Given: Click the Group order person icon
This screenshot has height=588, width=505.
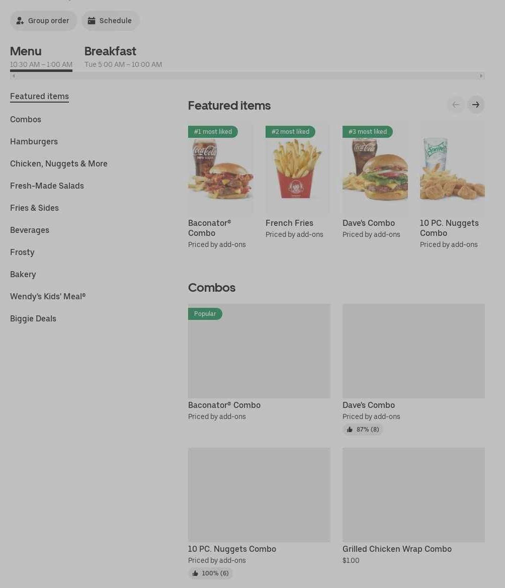Looking at the screenshot, I should click(x=20, y=21).
